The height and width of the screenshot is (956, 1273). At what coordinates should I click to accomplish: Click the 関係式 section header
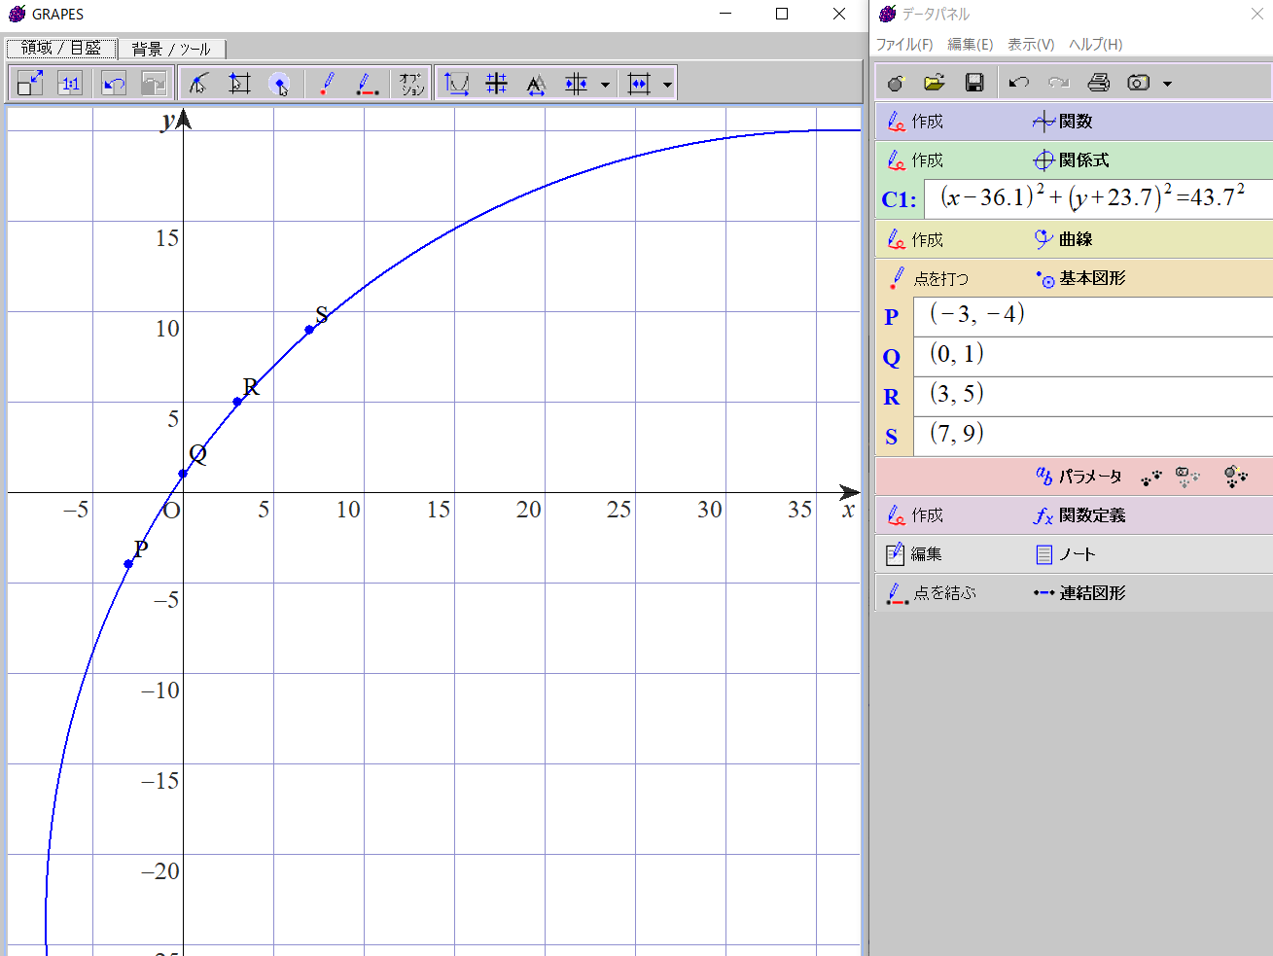pyautogui.click(x=1071, y=160)
